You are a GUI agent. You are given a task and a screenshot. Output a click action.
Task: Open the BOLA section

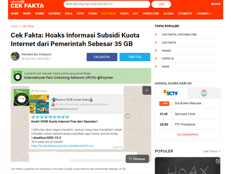68,13
